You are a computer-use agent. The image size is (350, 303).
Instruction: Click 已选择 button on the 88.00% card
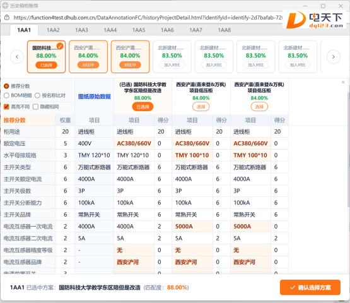[x=46, y=65]
